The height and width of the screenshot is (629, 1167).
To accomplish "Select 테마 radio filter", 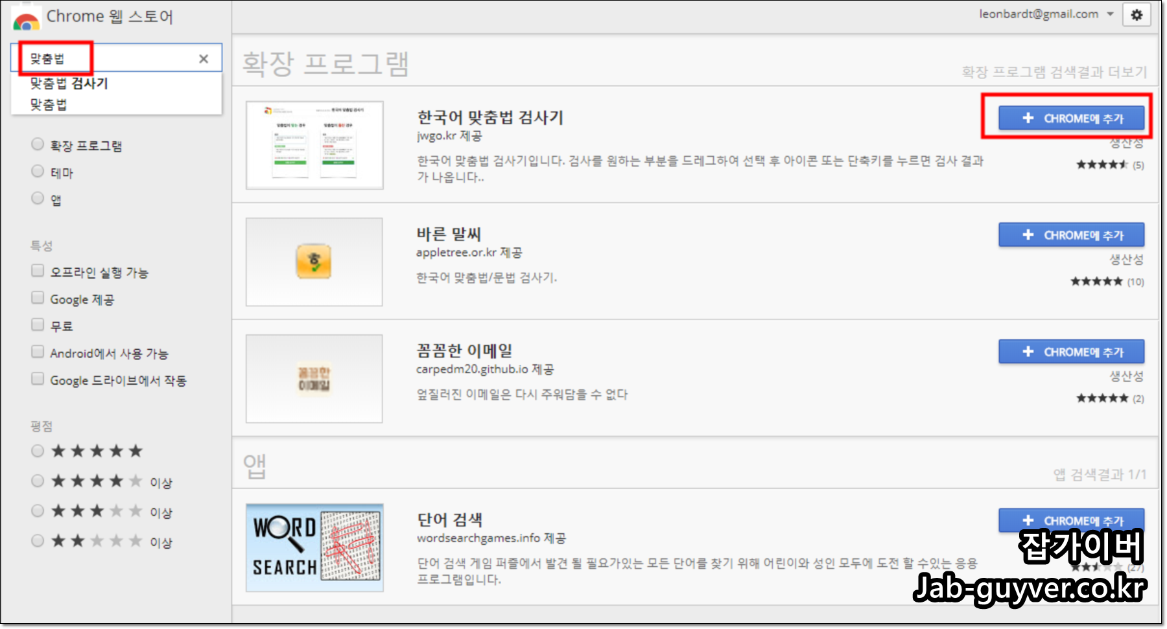I will (x=38, y=172).
